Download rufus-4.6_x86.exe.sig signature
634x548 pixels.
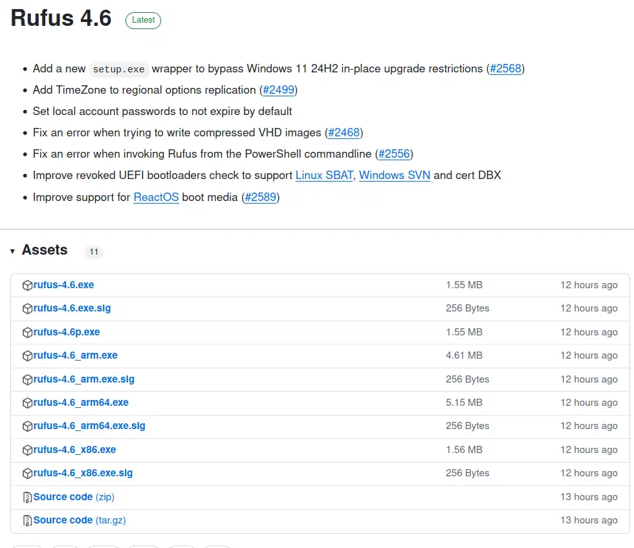[x=83, y=473]
